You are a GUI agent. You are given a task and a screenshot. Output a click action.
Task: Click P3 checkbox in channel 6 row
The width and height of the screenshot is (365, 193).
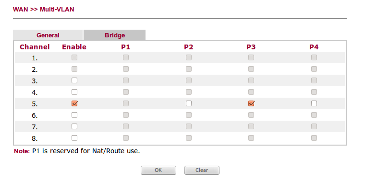pyautogui.click(x=251, y=115)
